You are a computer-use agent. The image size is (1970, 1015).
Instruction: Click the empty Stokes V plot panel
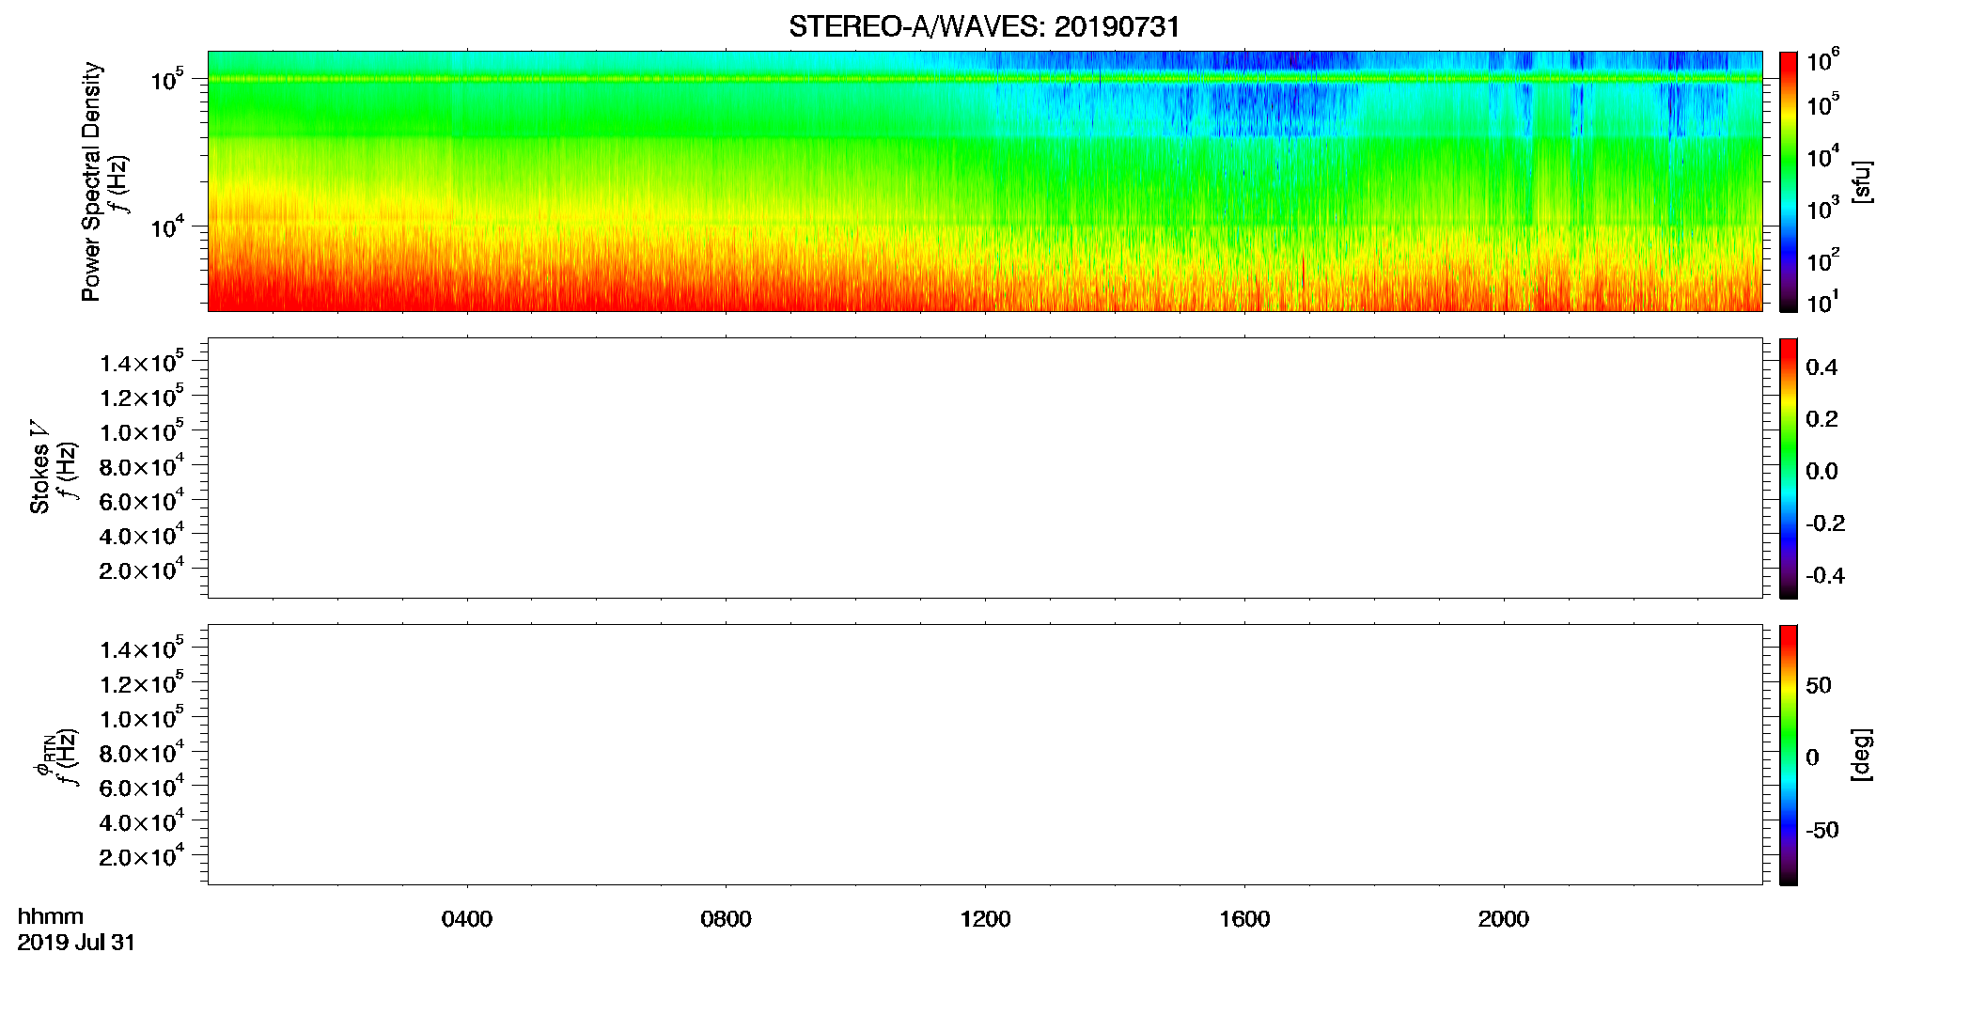[x=984, y=468]
